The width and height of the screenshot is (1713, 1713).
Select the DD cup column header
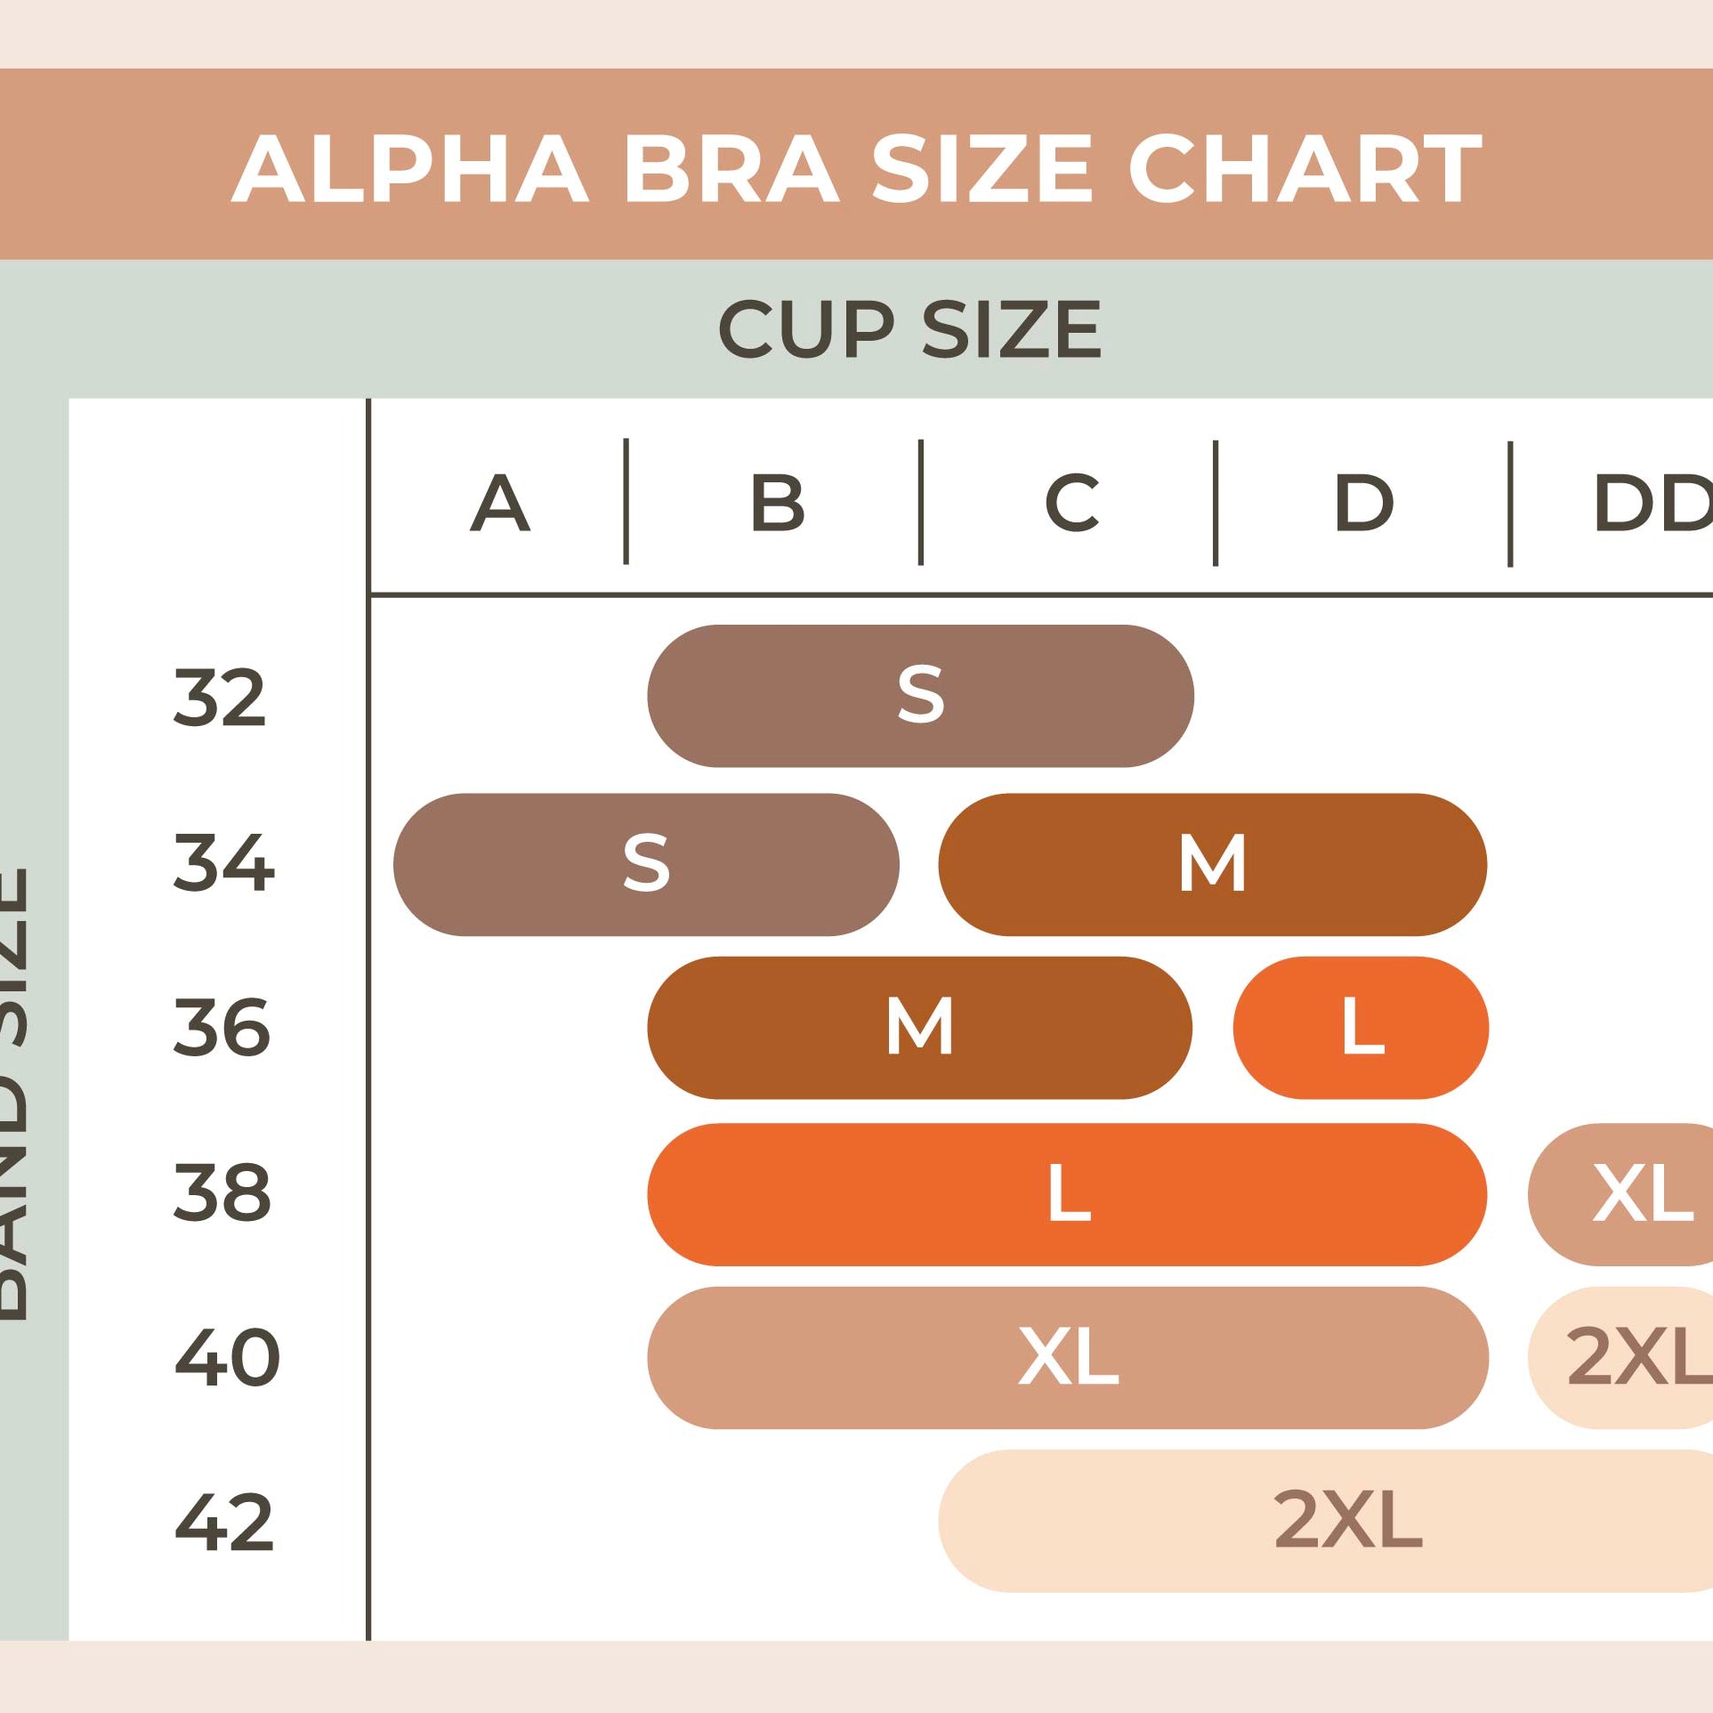[x=1652, y=503]
